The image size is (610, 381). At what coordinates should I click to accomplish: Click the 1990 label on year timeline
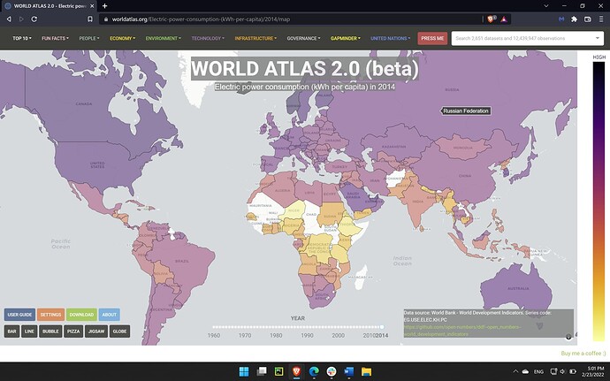pos(307,335)
